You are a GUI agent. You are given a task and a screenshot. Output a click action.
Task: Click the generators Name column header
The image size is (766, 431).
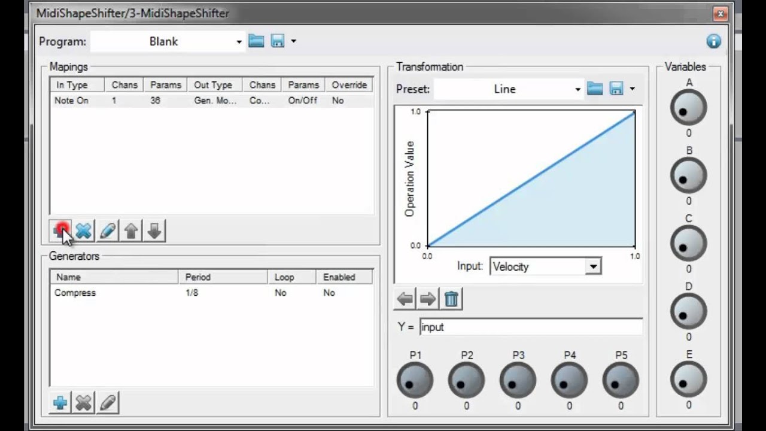114,277
